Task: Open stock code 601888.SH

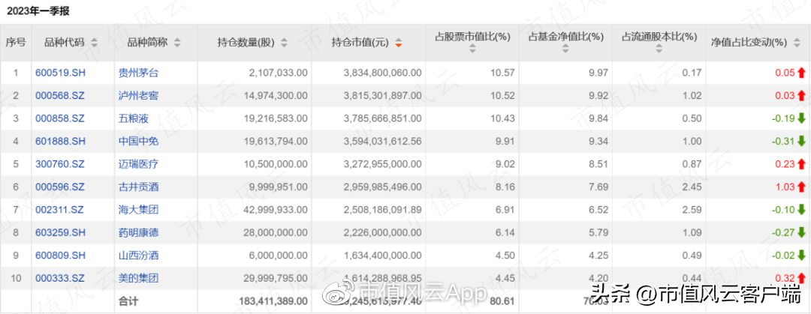Action: (60, 142)
